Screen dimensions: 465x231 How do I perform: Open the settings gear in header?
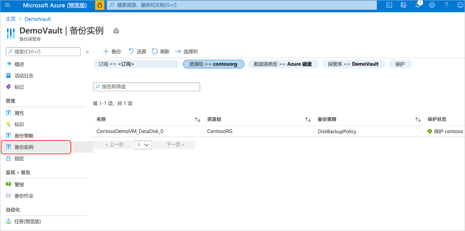[x=432, y=5]
